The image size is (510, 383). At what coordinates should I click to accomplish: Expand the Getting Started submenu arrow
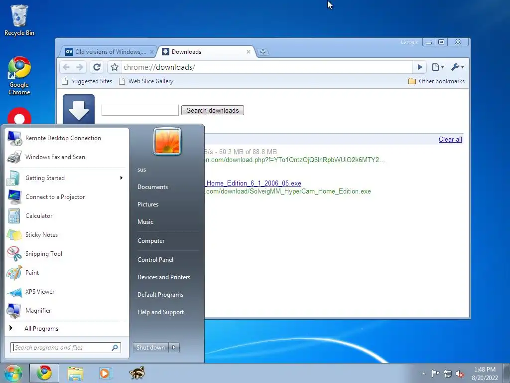pos(122,178)
